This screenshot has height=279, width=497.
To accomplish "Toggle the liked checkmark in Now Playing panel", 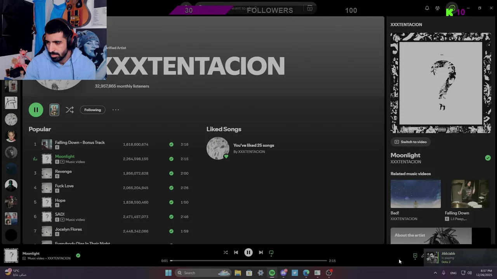I will [488, 158].
